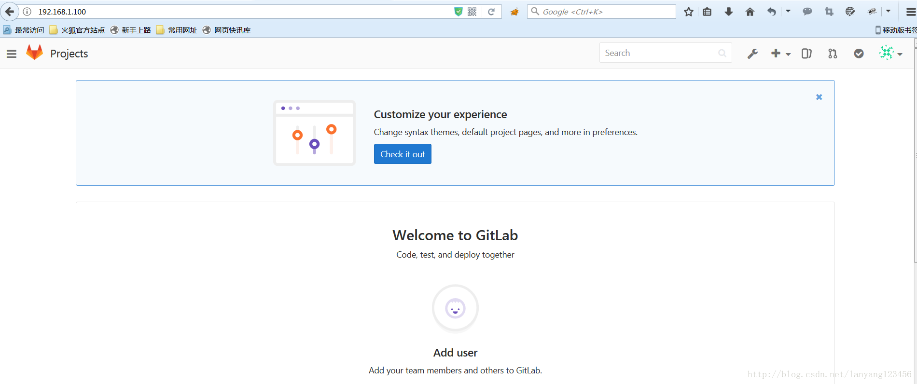Click the address bar showing 192.168.1.100
The height and width of the screenshot is (384, 917).
(241, 12)
